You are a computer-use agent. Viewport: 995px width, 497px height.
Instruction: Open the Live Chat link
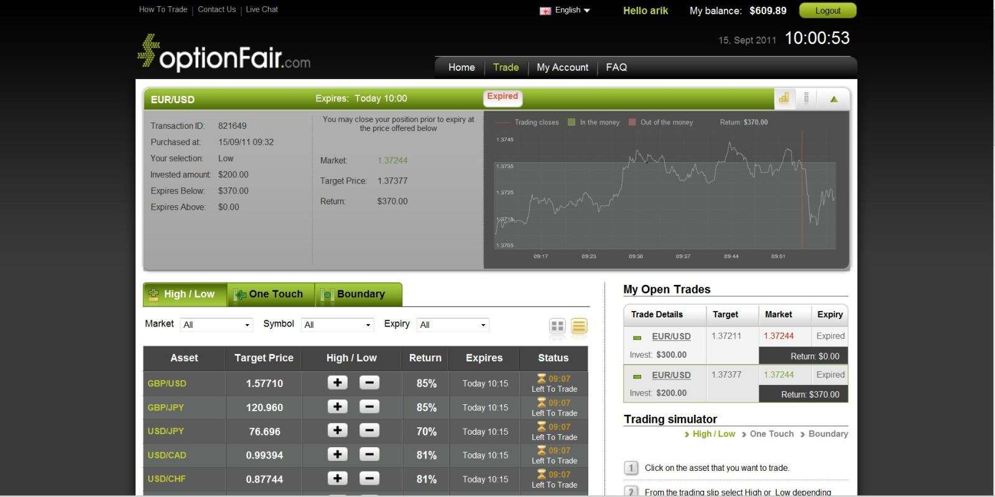point(261,9)
